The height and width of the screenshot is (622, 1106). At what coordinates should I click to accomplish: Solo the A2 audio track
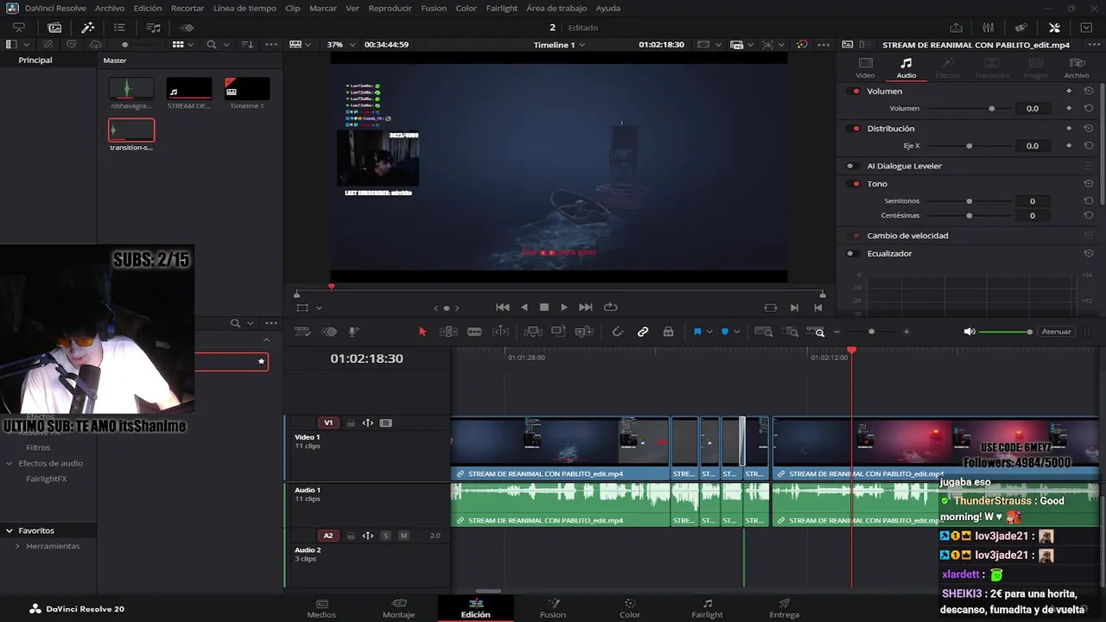coord(385,536)
